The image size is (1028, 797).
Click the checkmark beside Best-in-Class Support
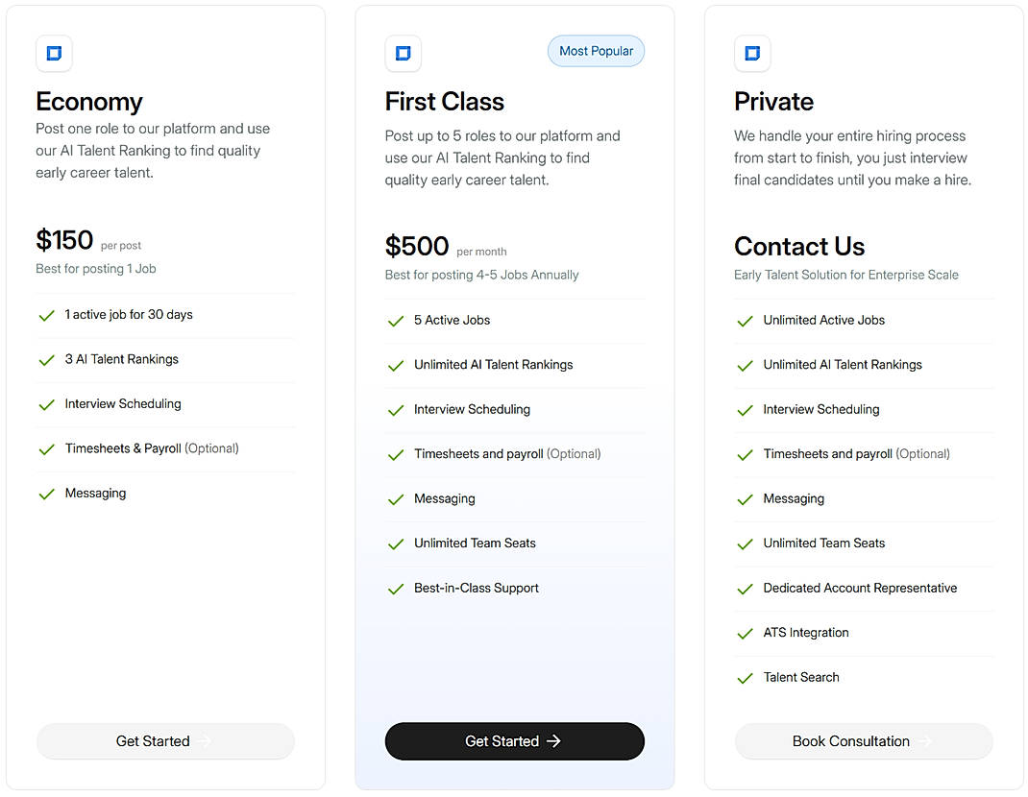[x=395, y=588]
